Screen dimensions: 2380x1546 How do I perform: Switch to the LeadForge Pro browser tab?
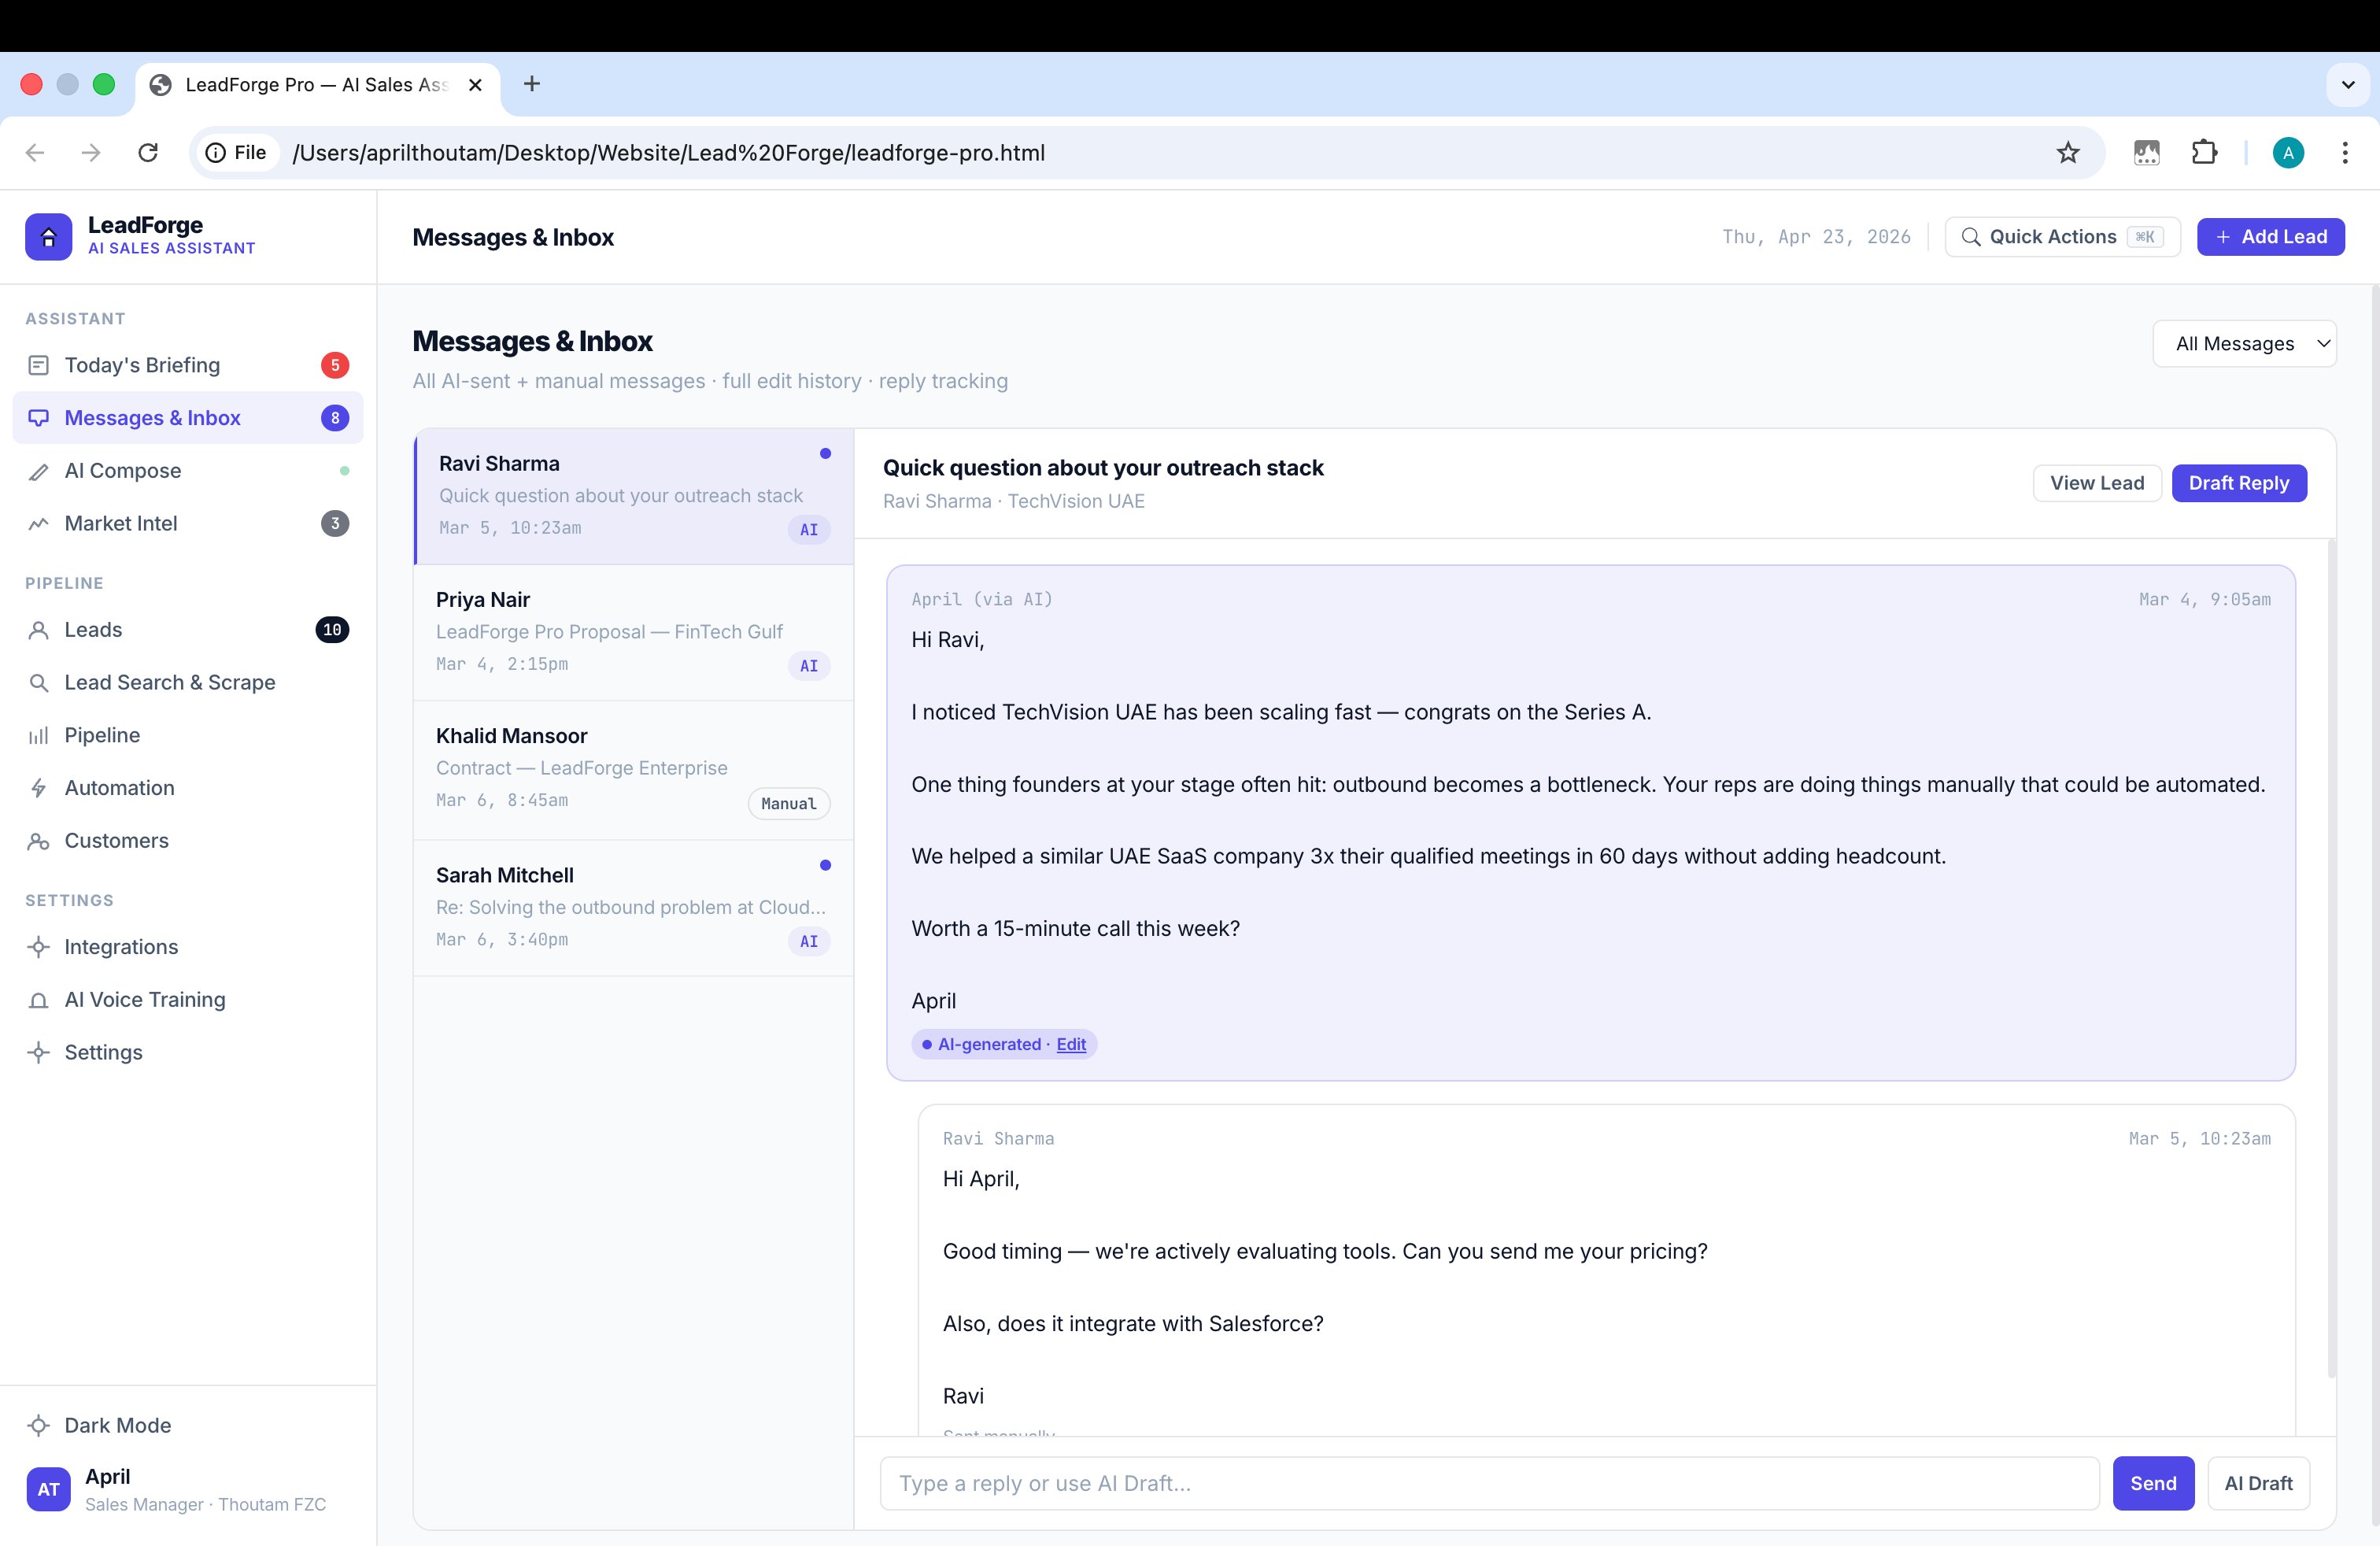[x=300, y=84]
